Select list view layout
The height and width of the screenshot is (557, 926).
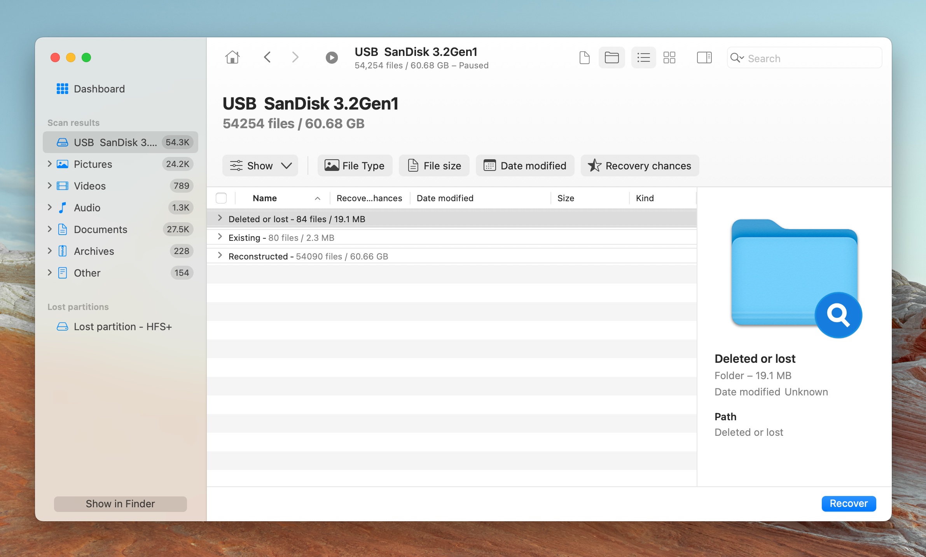point(643,58)
